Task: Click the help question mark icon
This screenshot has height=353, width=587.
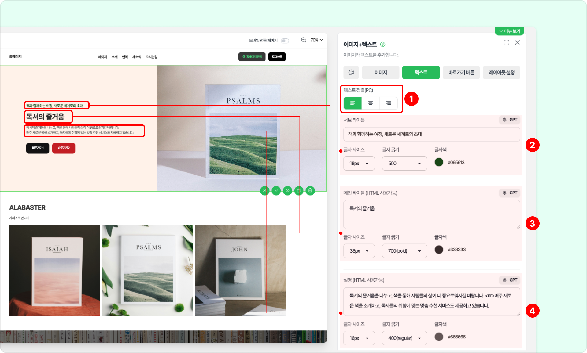Action: [x=382, y=45]
